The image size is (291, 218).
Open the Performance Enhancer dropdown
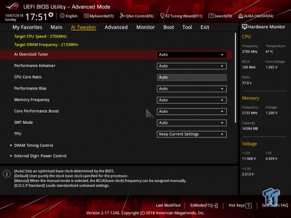tap(191, 66)
